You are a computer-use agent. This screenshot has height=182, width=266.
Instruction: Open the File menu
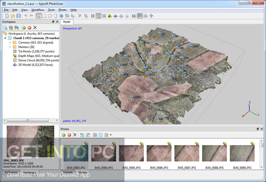6,10
